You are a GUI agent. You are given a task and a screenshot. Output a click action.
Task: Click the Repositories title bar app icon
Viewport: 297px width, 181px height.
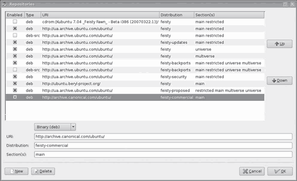tap(4, 4)
